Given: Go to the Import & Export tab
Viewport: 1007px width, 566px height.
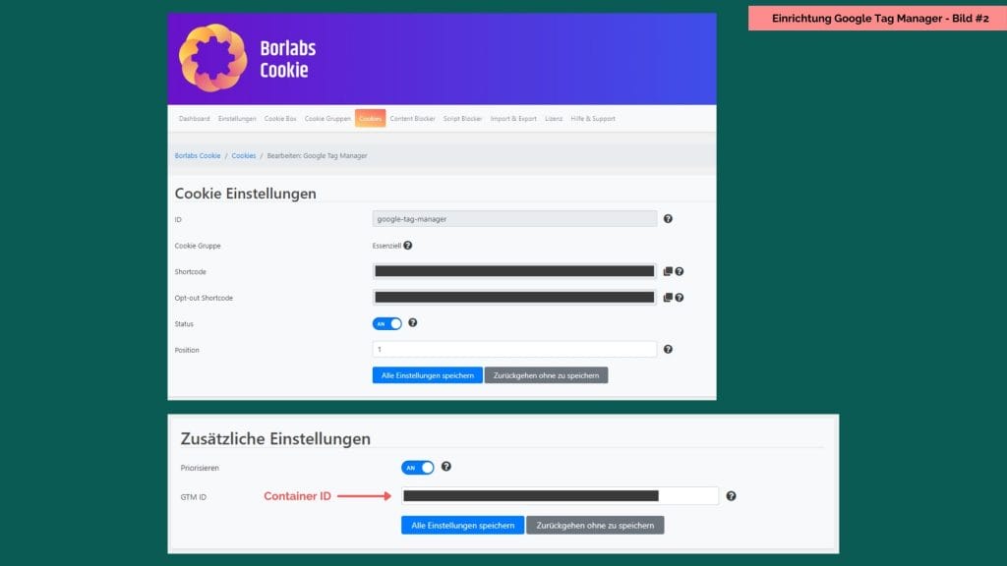Looking at the screenshot, I should [513, 119].
